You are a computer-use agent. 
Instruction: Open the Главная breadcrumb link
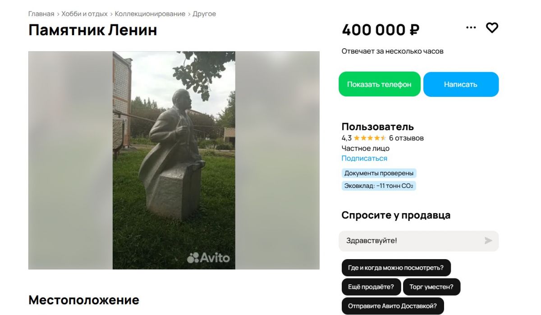pyautogui.click(x=41, y=14)
